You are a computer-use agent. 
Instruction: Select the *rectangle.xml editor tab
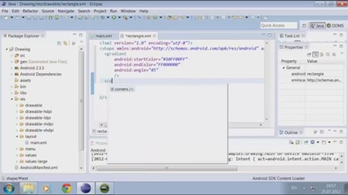[x=138, y=36]
